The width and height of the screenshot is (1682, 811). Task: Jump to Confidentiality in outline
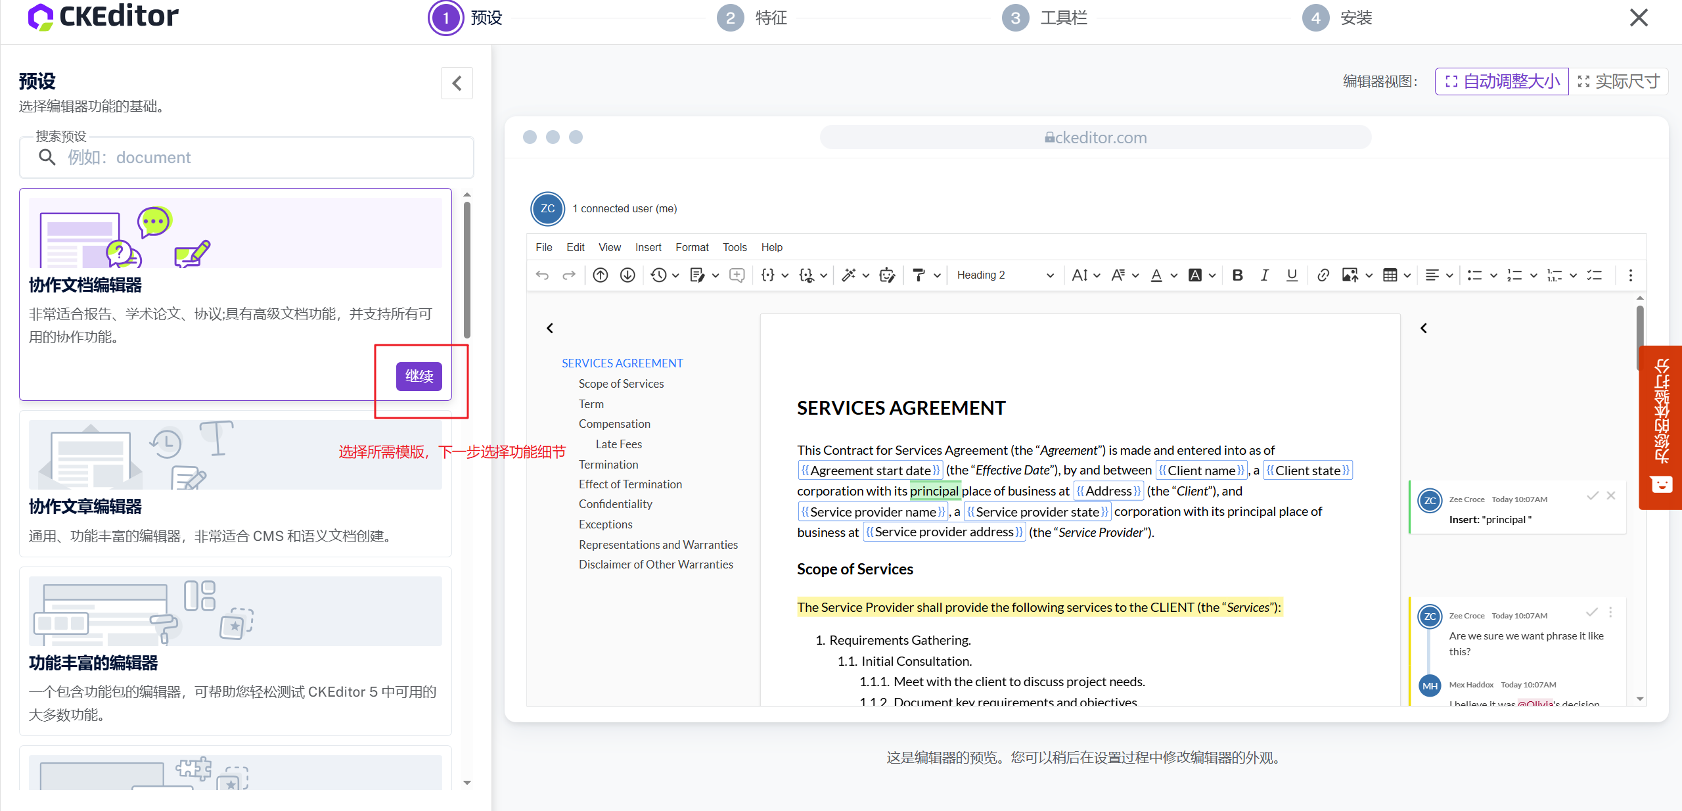click(x=615, y=504)
